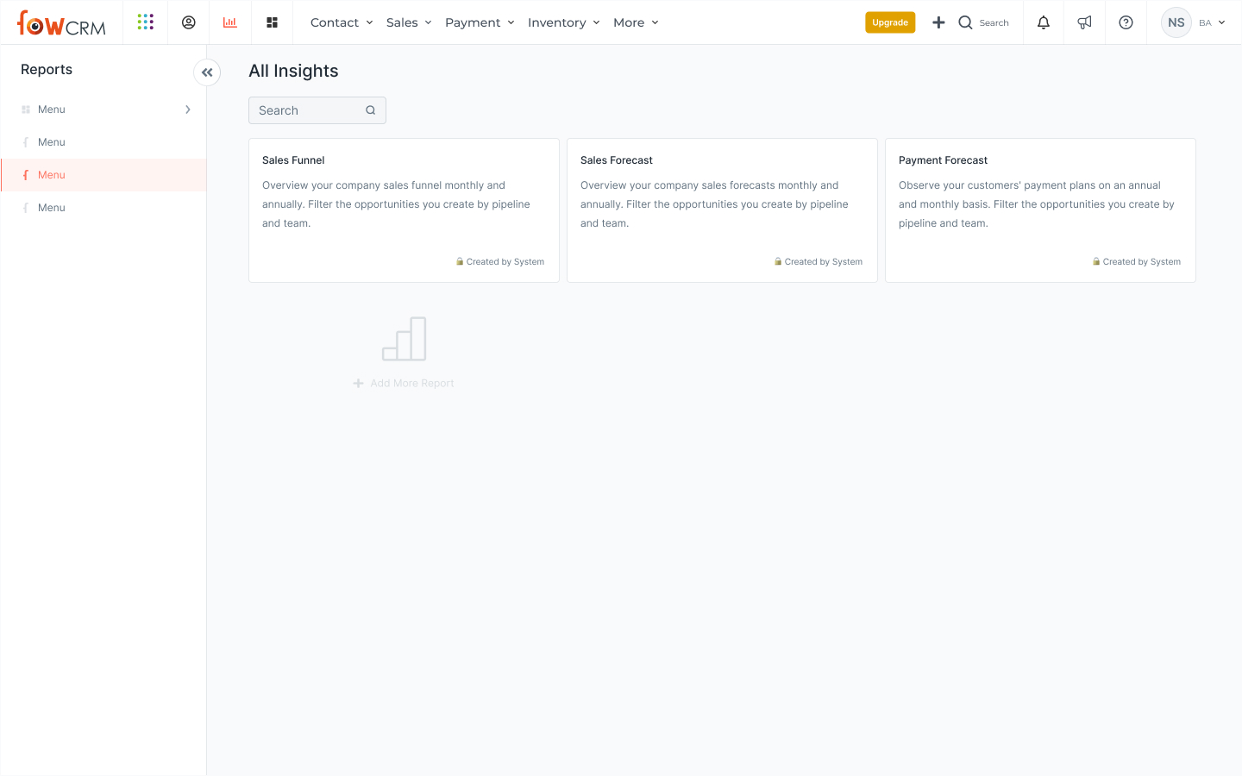Click the FowCRM logo
Image resolution: width=1242 pixels, height=776 pixels.
point(61,23)
